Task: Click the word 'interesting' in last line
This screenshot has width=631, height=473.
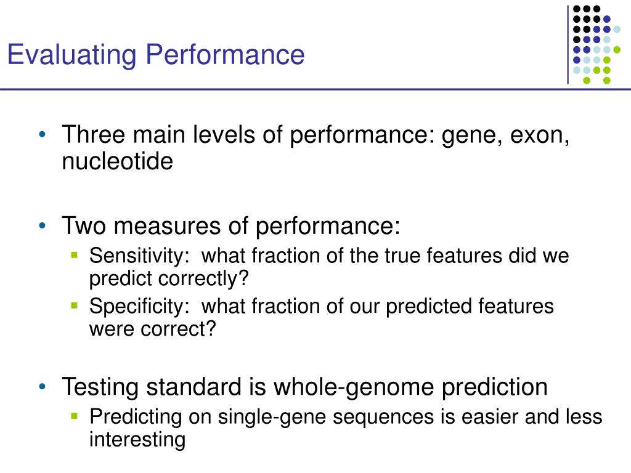Action: [137, 439]
